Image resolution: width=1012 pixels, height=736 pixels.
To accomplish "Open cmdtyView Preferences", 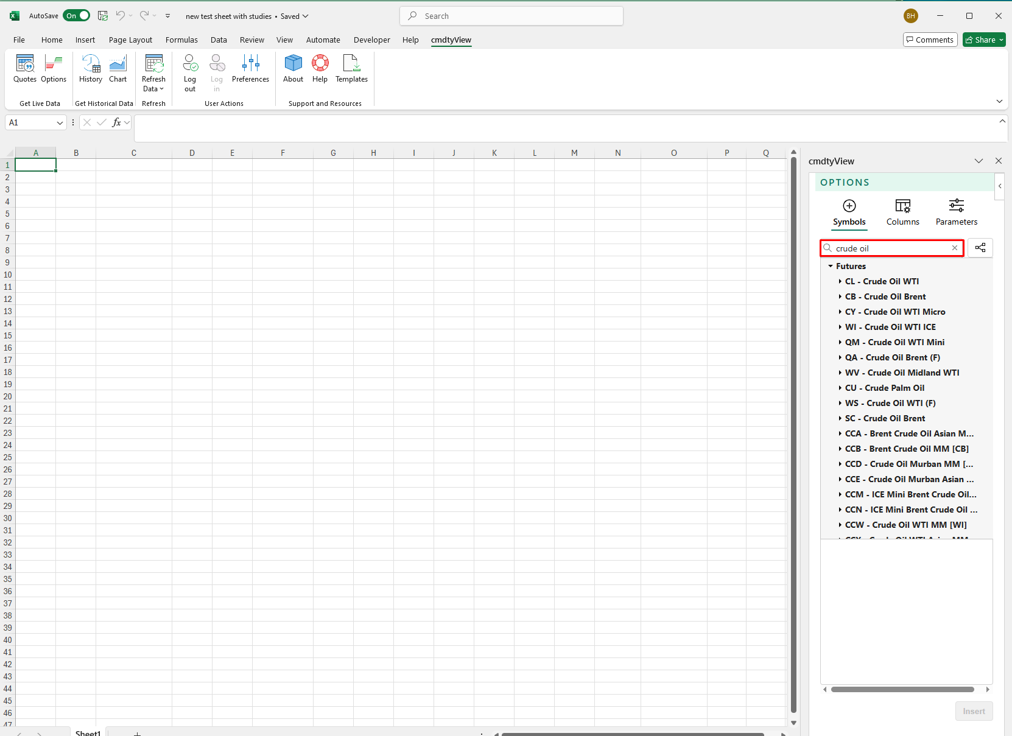I will pos(250,68).
